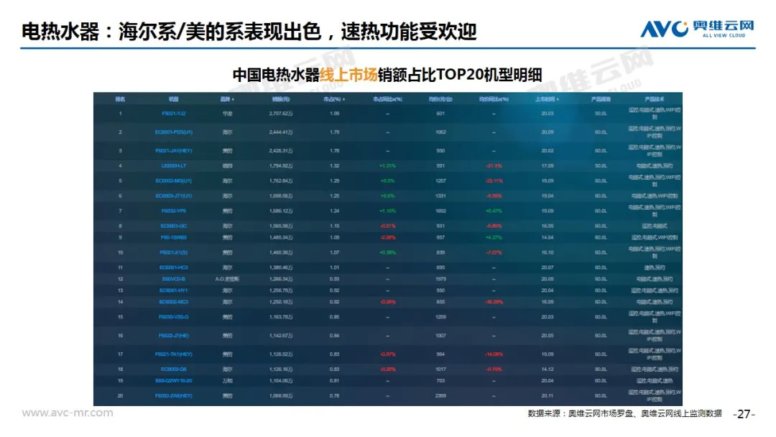Image resolution: width=776 pixels, height=437 pixels.
Task: Click the F6032-ZA8(HEY) model link
Action: [174, 396]
